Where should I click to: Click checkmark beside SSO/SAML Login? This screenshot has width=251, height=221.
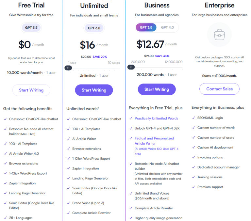193,118
